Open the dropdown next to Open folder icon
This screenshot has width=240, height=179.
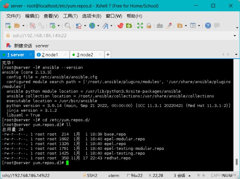23,26
